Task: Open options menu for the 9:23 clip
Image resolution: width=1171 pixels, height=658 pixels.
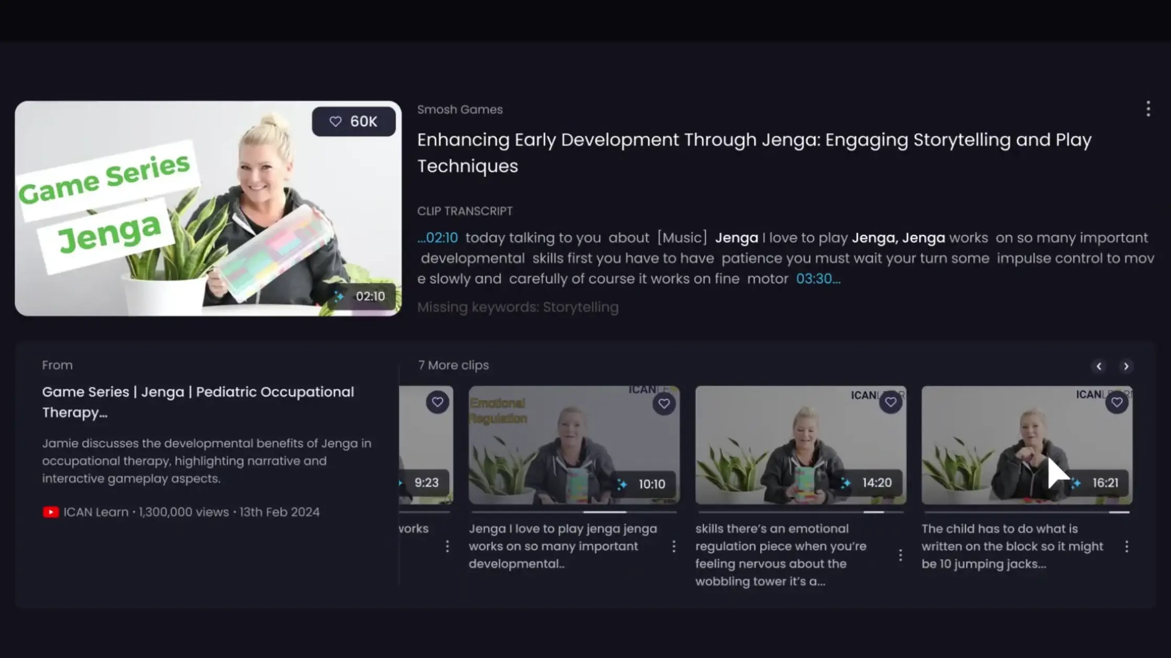Action: coord(447,546)
